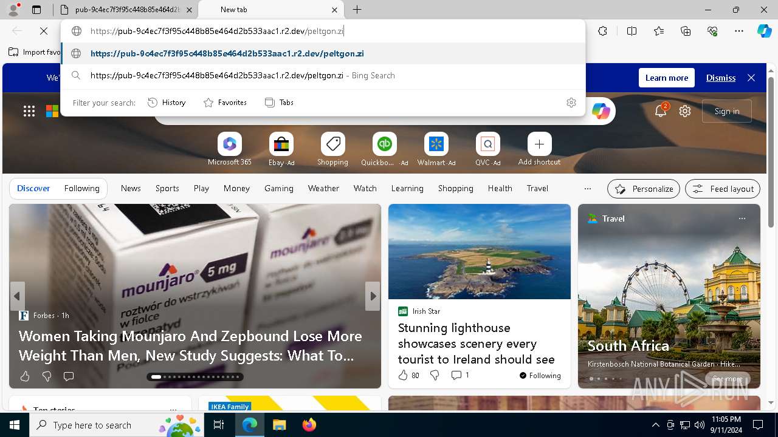Open Task View on the taskbar
Screen dimensions: 778x437
(219, 425)
